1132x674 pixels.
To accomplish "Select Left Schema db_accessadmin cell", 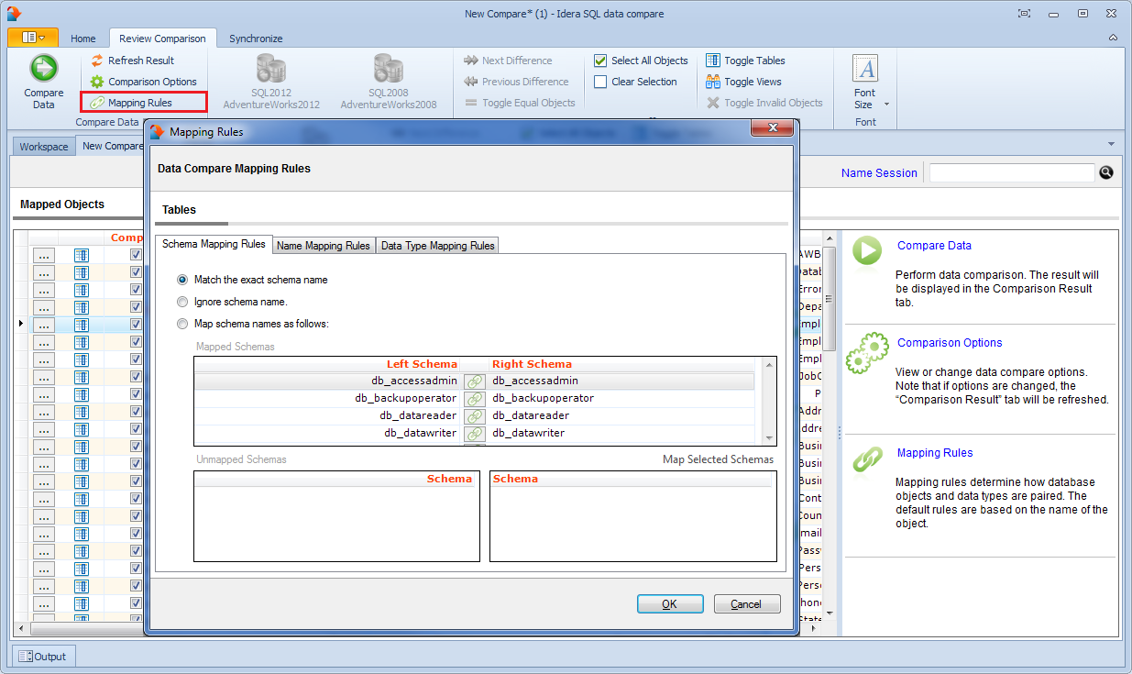I will point(327,381).
